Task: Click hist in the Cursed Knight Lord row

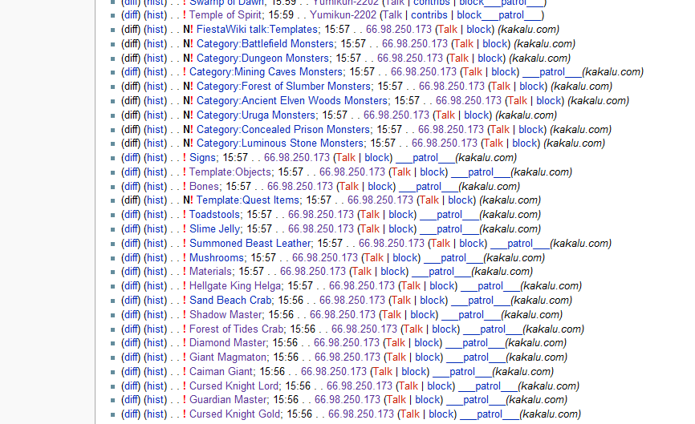Action: [x=155, y=386]
